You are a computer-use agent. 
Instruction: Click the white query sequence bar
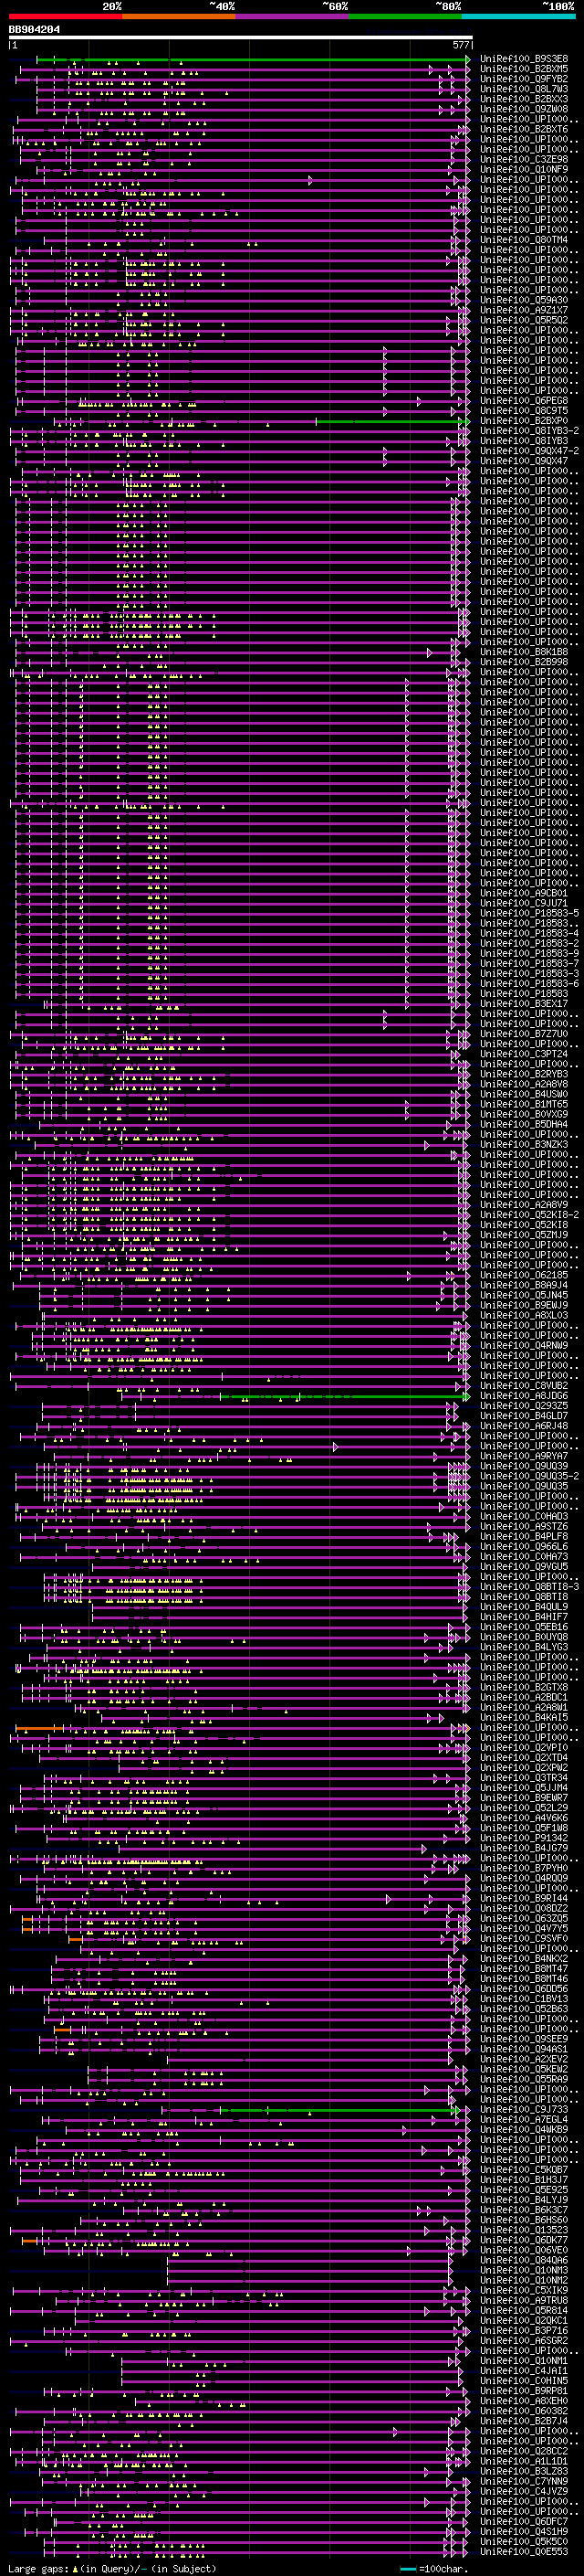coord(241,38)
